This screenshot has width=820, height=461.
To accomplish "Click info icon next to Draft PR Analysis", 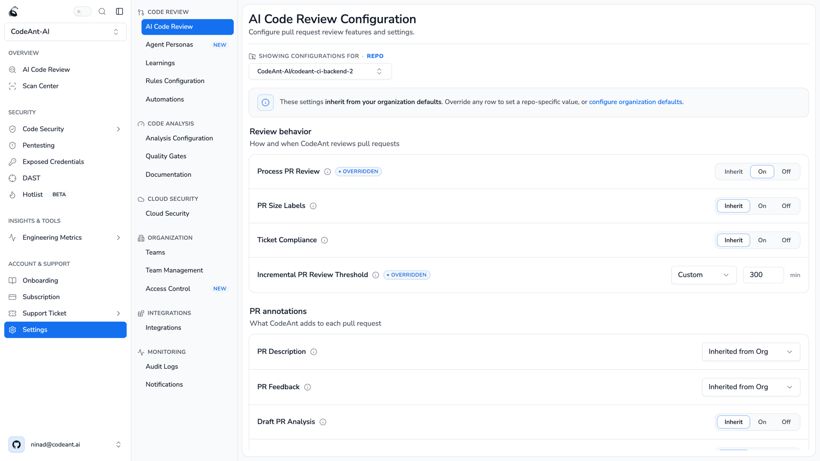I will point(323,422).
